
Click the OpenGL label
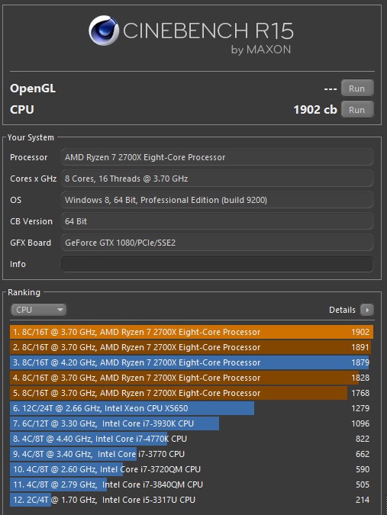[33, 89]
